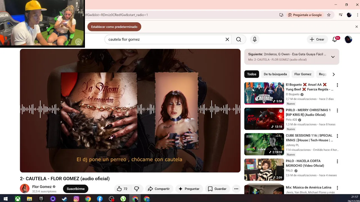Click the Crear button
The image size is (360, 202).
(317, 40)
